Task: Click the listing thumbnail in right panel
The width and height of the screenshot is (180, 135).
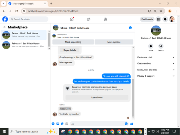Action: coord(156,31)
